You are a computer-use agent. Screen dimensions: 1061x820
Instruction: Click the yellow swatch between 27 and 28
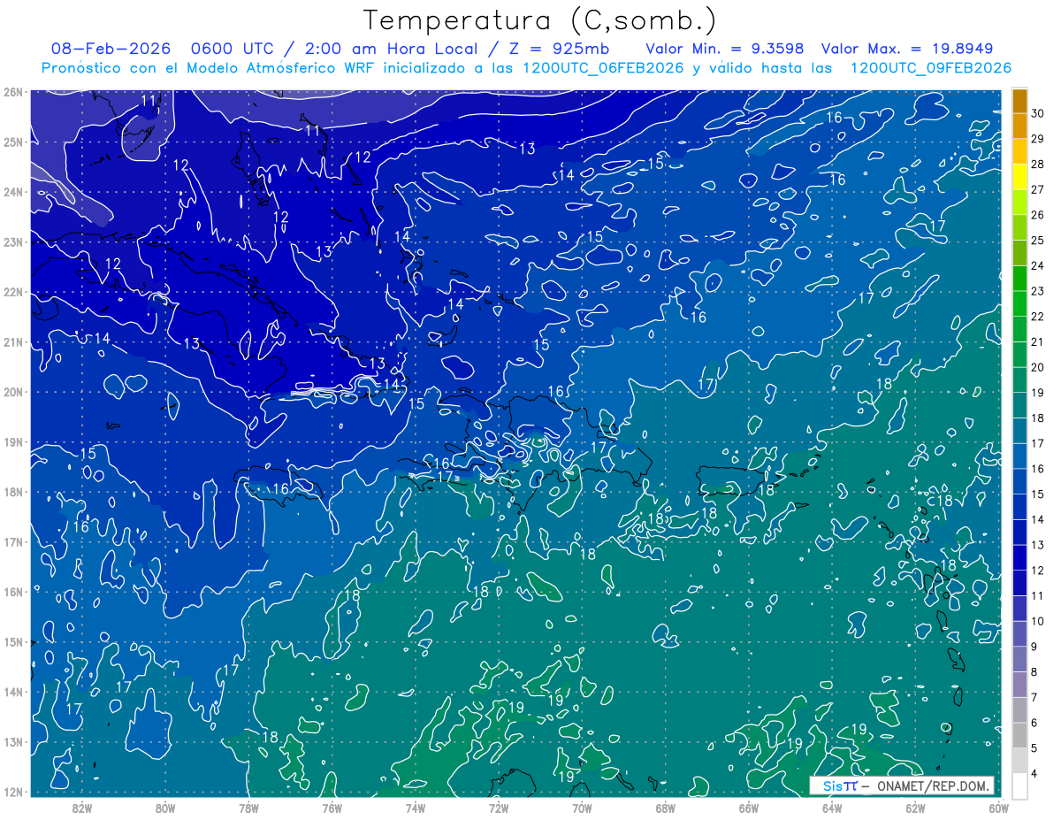point(1019,177)
